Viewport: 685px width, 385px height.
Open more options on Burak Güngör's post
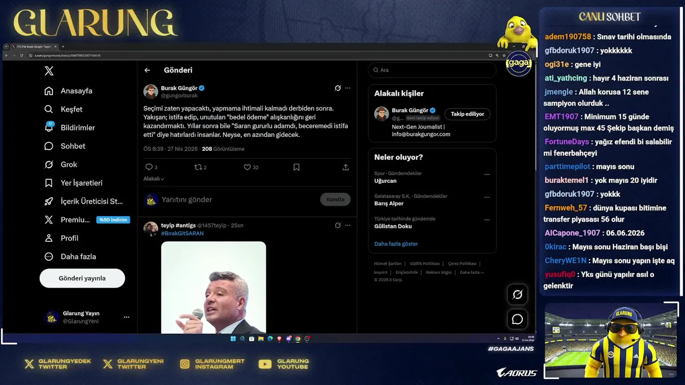(348, 88)
